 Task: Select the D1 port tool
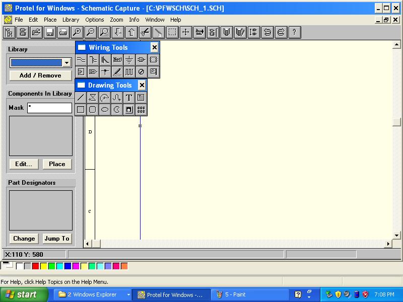93,72
